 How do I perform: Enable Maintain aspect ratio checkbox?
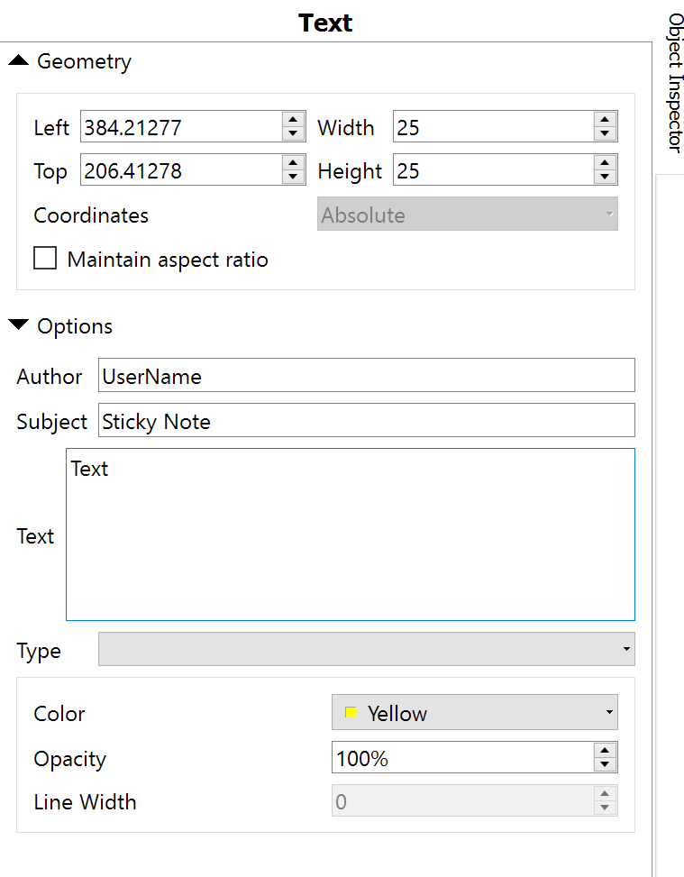45,259
